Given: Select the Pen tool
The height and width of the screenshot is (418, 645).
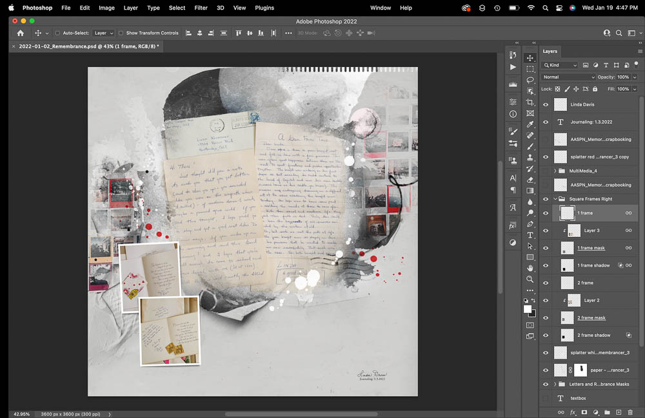Looking at the screenshot, I should tap(530, 224).
